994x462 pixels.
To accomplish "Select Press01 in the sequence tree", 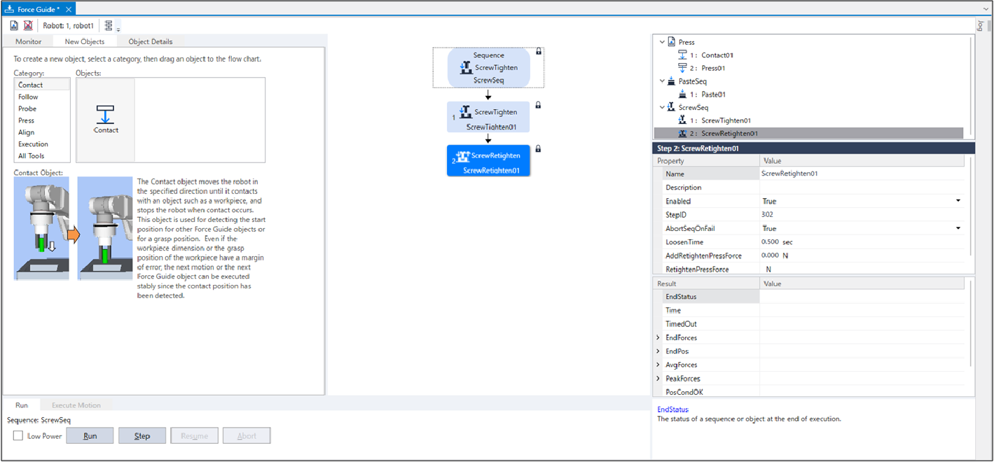I will (712, 68).
